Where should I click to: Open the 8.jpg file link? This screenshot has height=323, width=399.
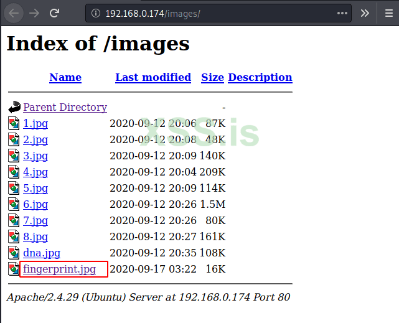coord(35,236)
